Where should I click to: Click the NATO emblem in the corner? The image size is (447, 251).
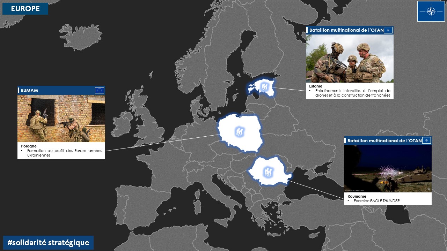click(x=431, y=11)
